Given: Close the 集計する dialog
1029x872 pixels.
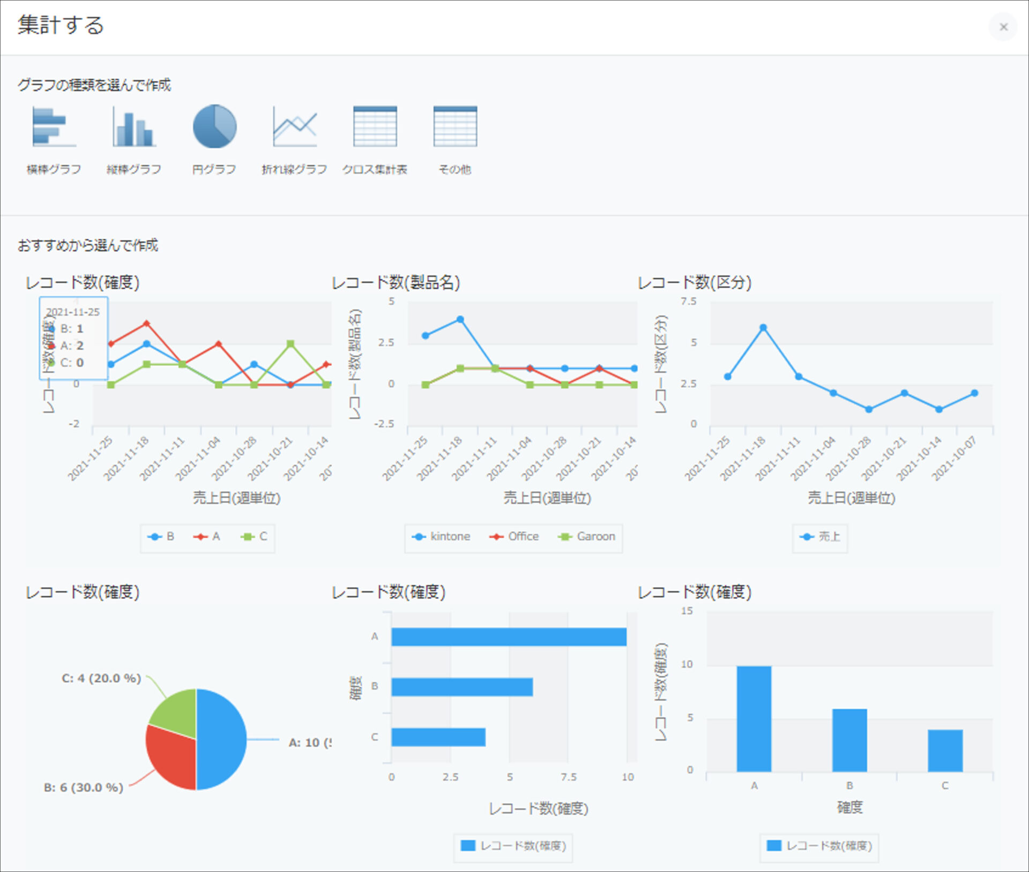Looking at the screenshot, I should click(x=1004, y=27).
